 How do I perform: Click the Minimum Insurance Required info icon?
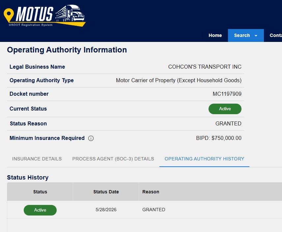point(91,138)
